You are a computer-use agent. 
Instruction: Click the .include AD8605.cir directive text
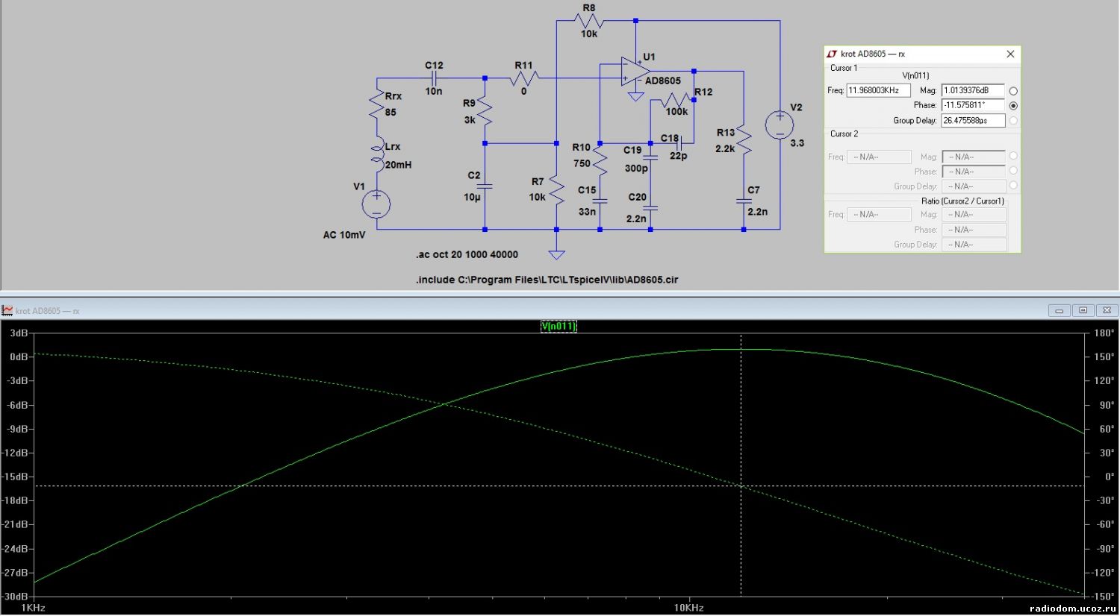pos(547,280)
